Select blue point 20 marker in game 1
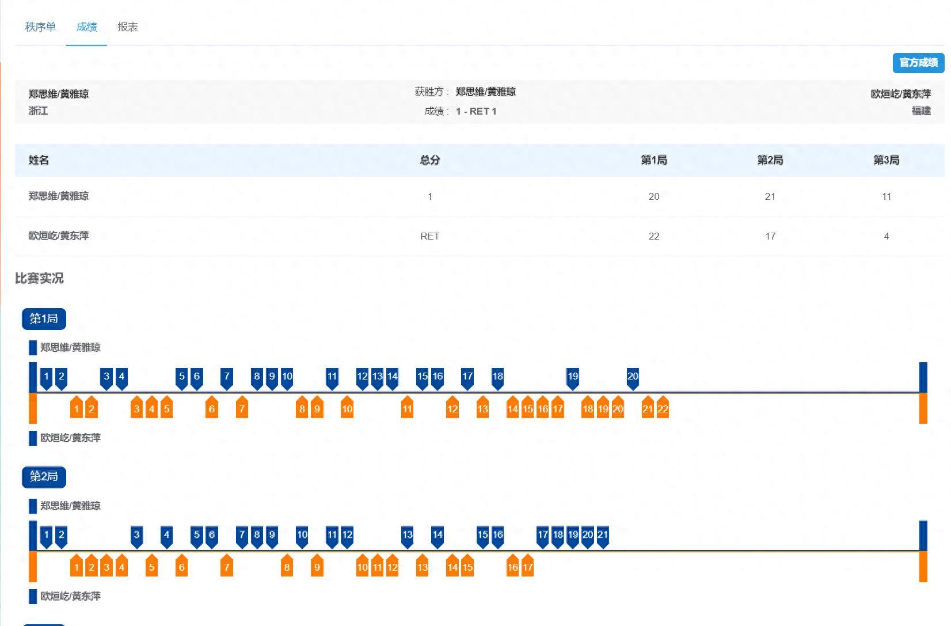Viewport: 951px width, 626px height. 633,377
